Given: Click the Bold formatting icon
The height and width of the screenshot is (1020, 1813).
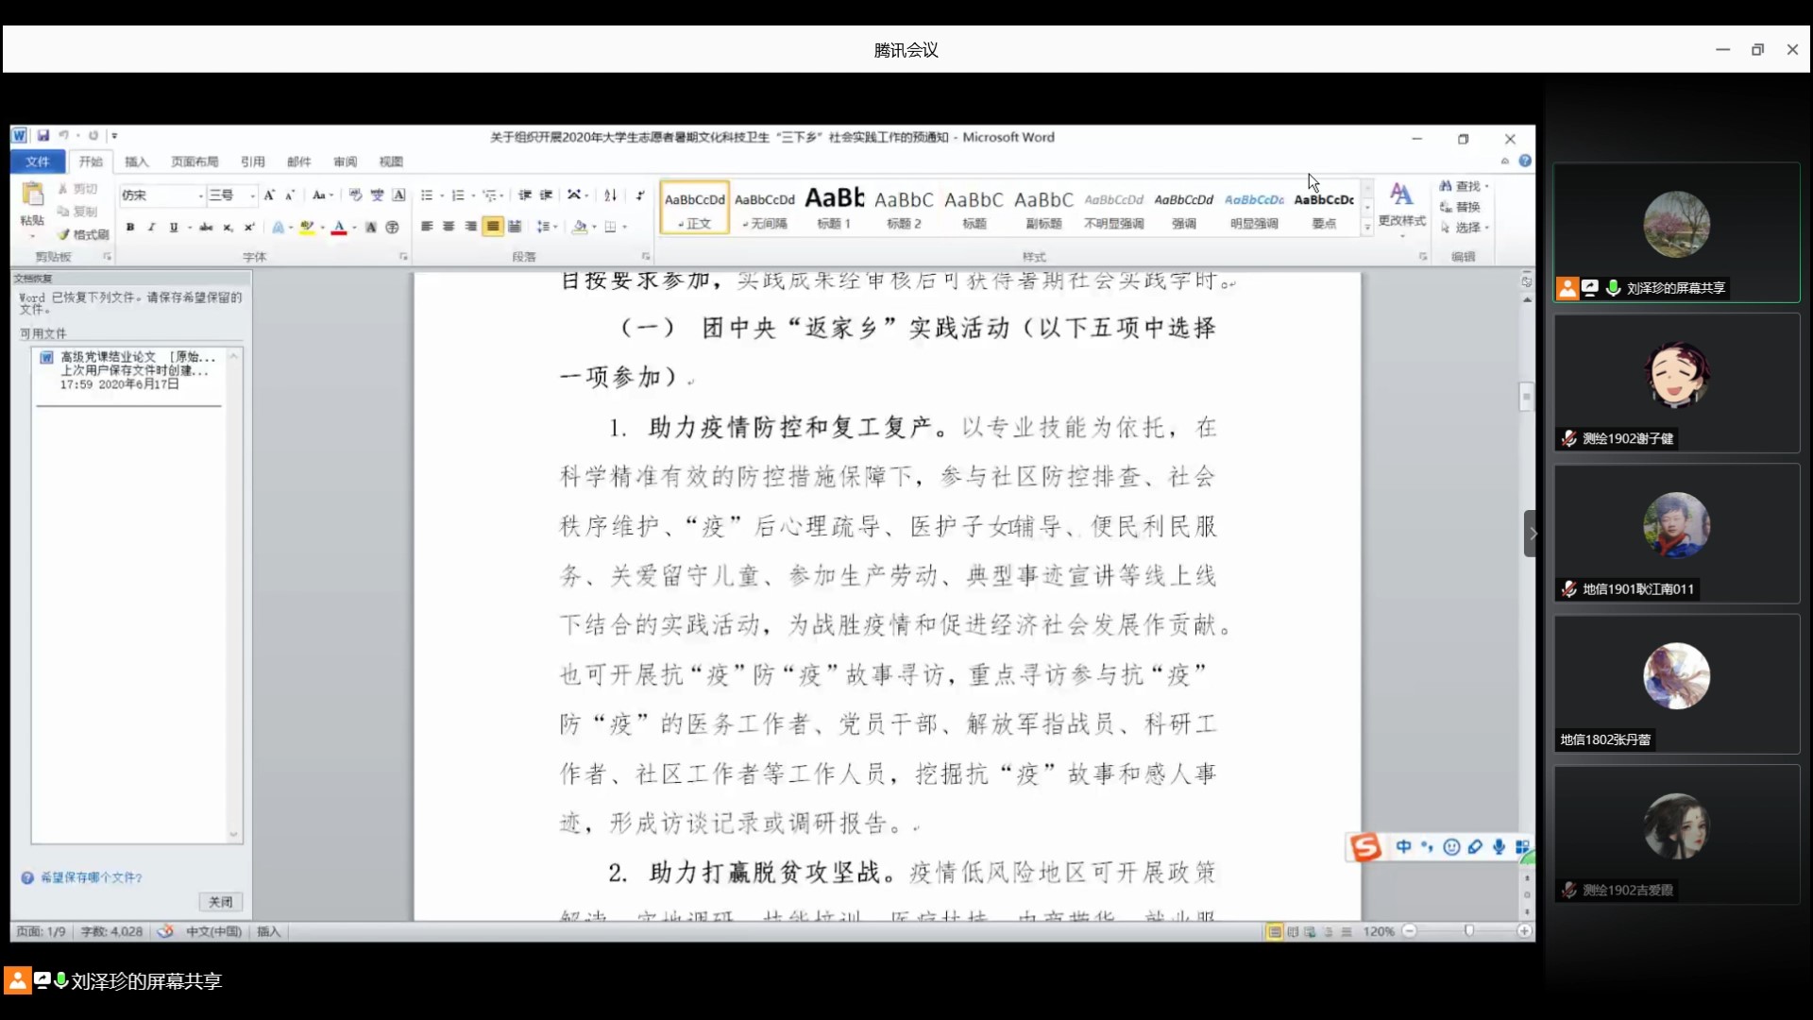Looking at the screenshot, I should click(x=130, y=228).
